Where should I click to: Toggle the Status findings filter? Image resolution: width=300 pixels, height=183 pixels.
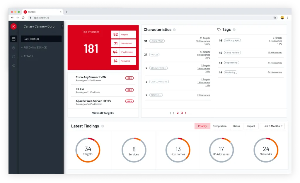point(236,126)
